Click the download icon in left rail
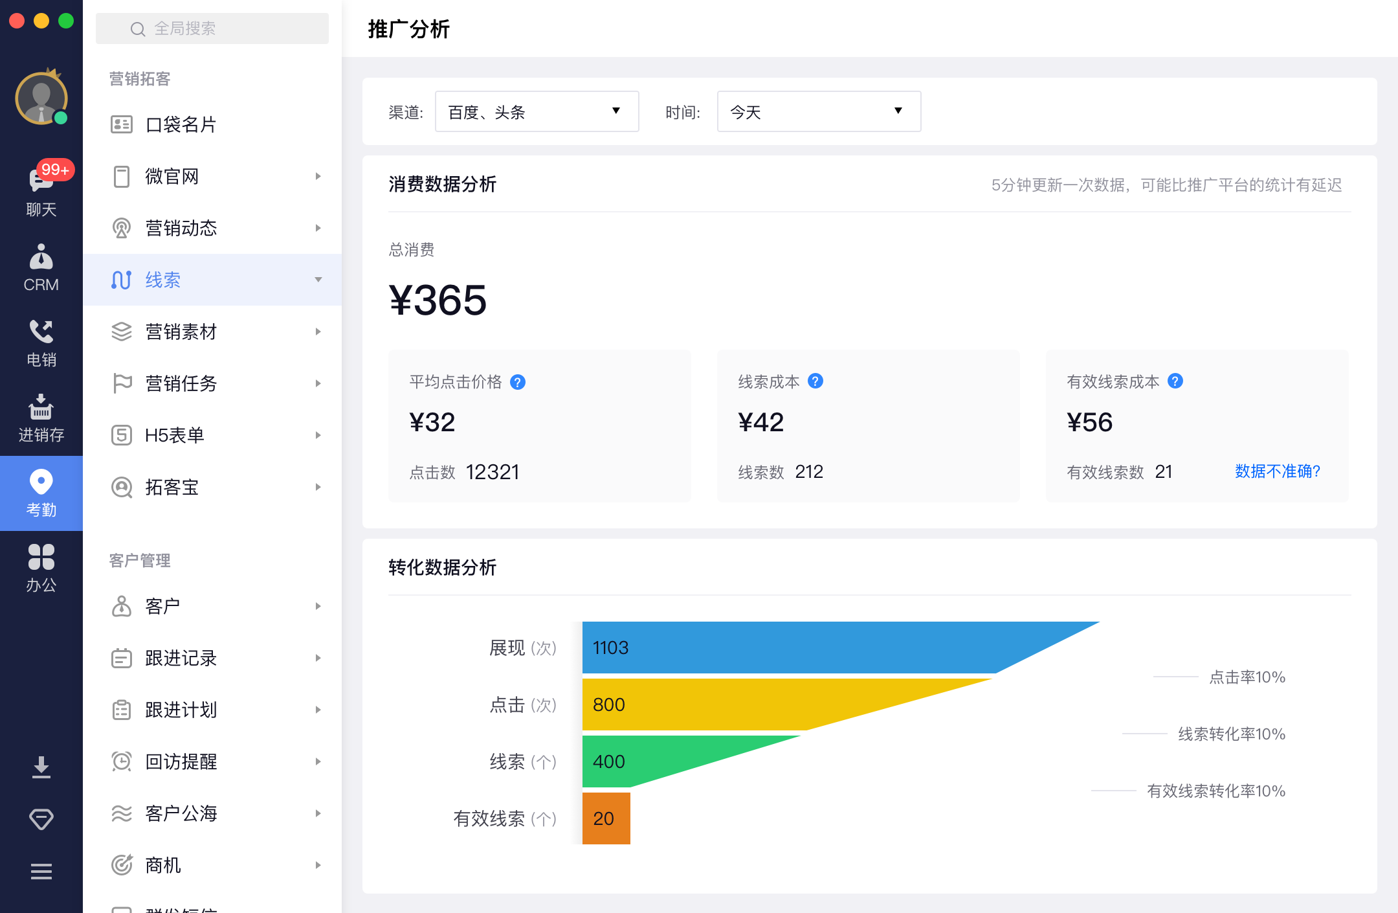Image resolution: width=1398 pixels, height=913 pixels. pyautogui.click(x=41, y=767)
